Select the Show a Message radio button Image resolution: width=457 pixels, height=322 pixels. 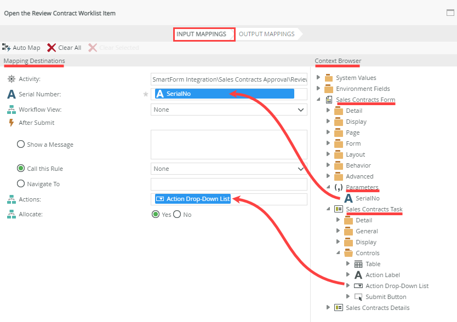21,144
